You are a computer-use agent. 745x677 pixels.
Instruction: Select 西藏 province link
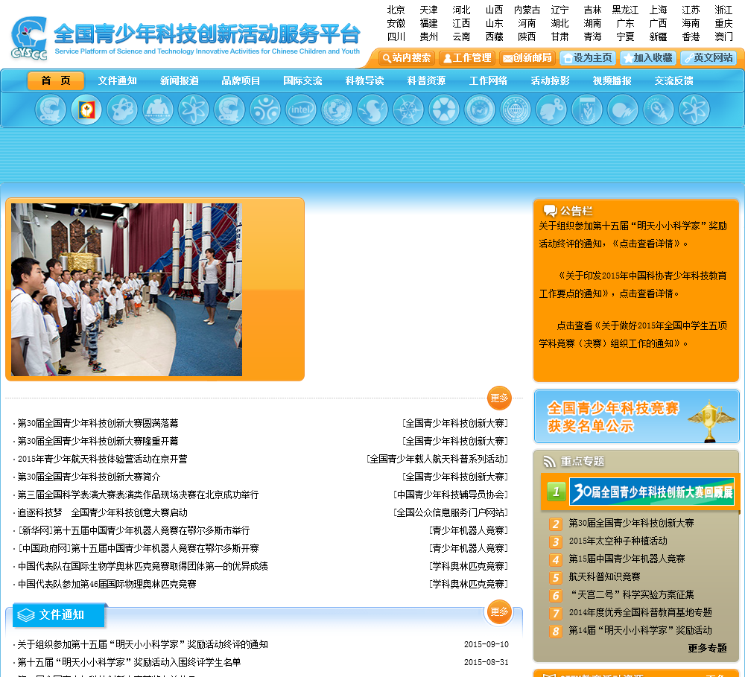pos(494,36)
